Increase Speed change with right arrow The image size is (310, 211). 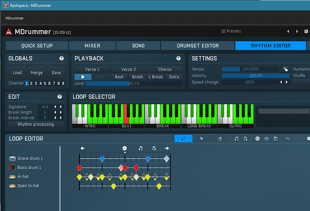pos(287,82)
